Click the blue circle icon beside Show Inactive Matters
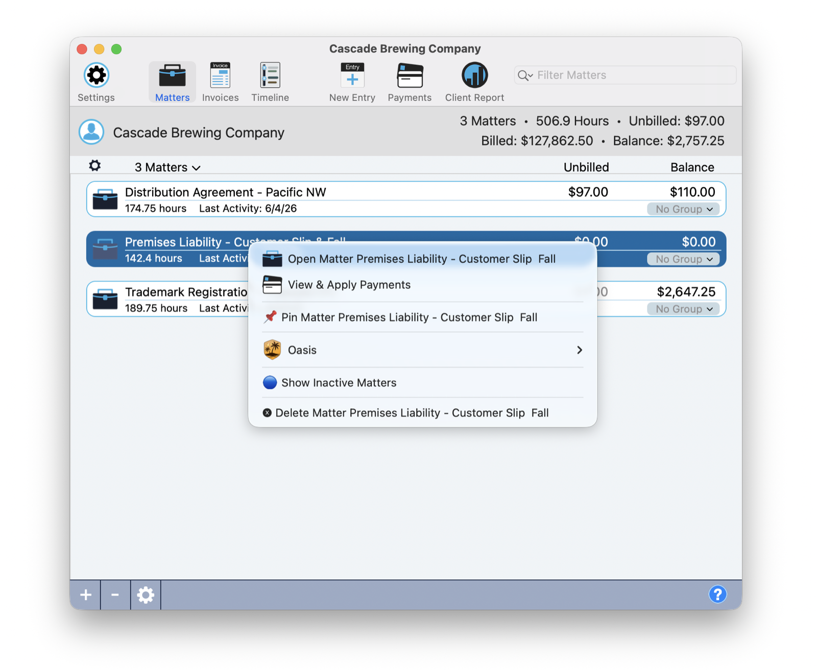817x670 pixels. click(270, 382)
